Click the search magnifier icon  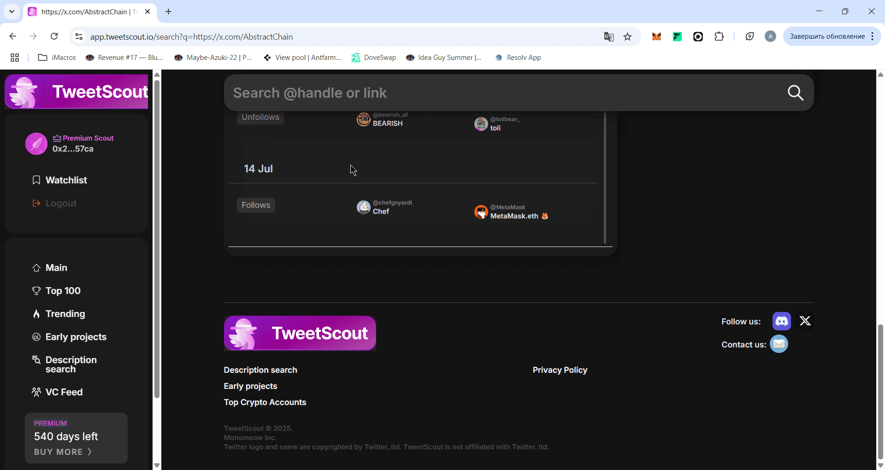click(796, 93)
